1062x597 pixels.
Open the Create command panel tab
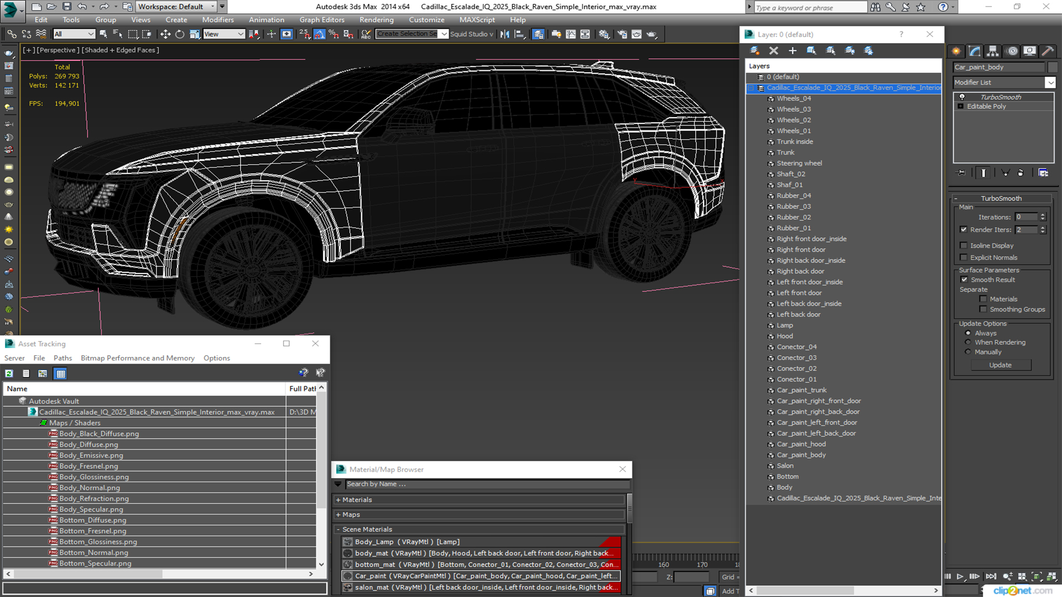956,51
